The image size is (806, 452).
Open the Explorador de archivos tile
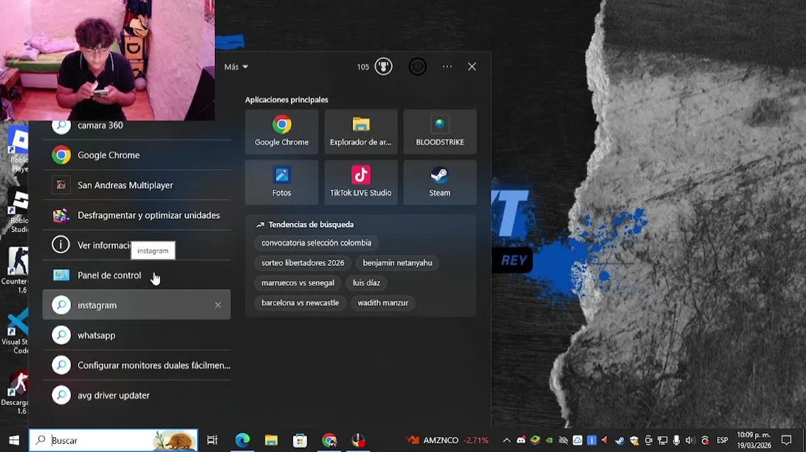click(360, 132)
